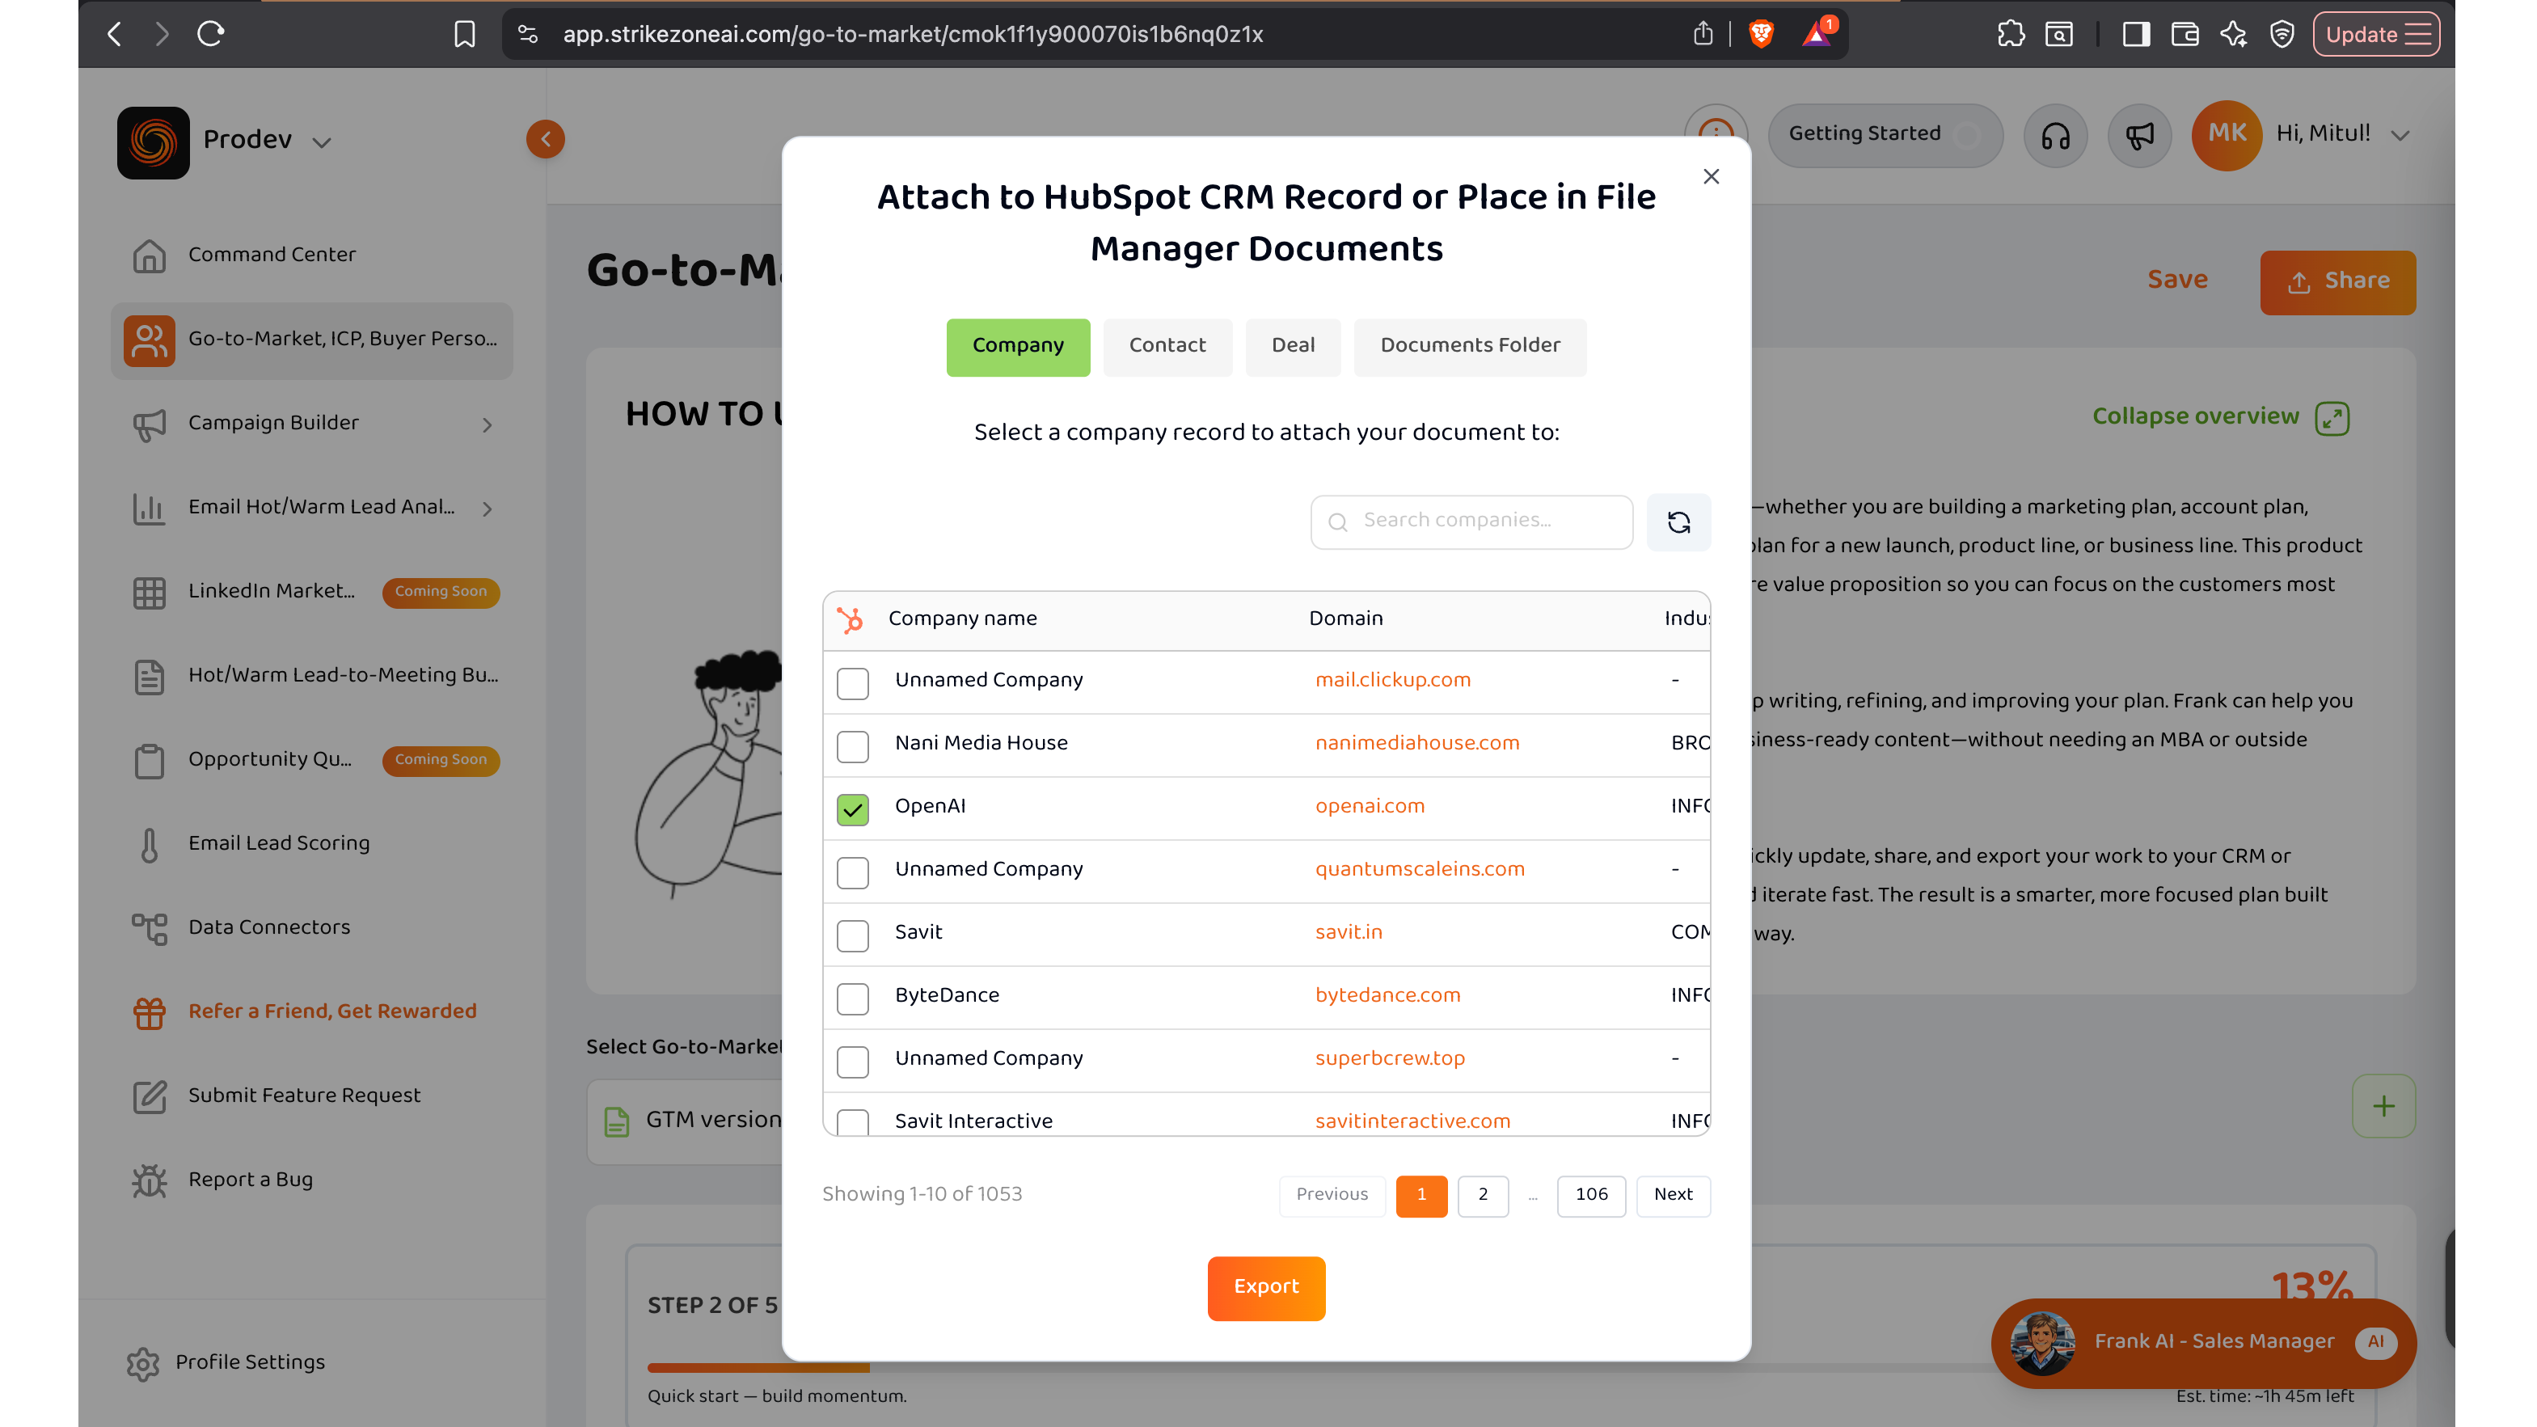Jump to page 106 of companies

[x=1590, y=1195]
